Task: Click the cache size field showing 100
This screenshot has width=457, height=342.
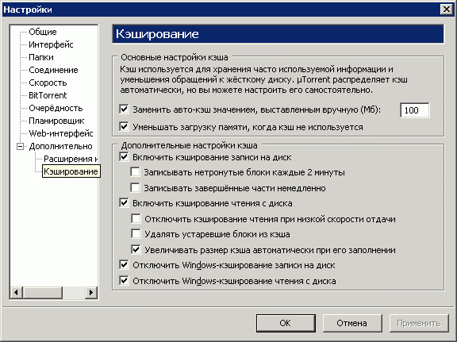Action: tap(414, 110)
